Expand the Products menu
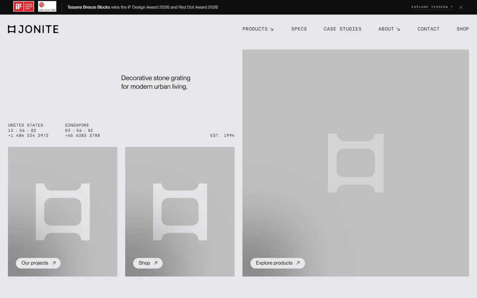The image size is (477, 298). pos(258,29)
